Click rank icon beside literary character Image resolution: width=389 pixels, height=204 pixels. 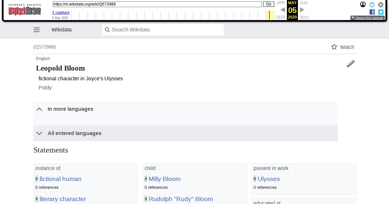point(37,199)
